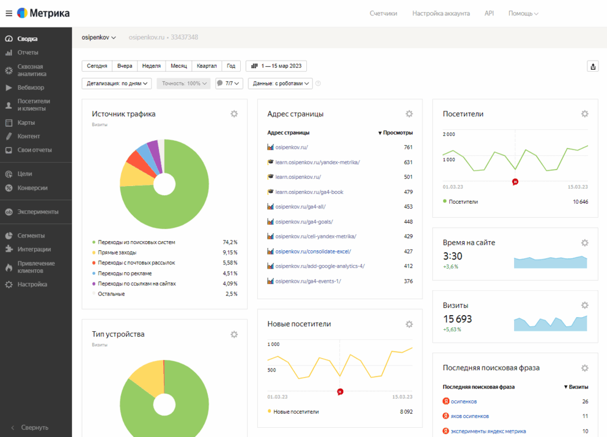Click the Время на сайте sparkline chart
The image size is (607, 437).
551,262
